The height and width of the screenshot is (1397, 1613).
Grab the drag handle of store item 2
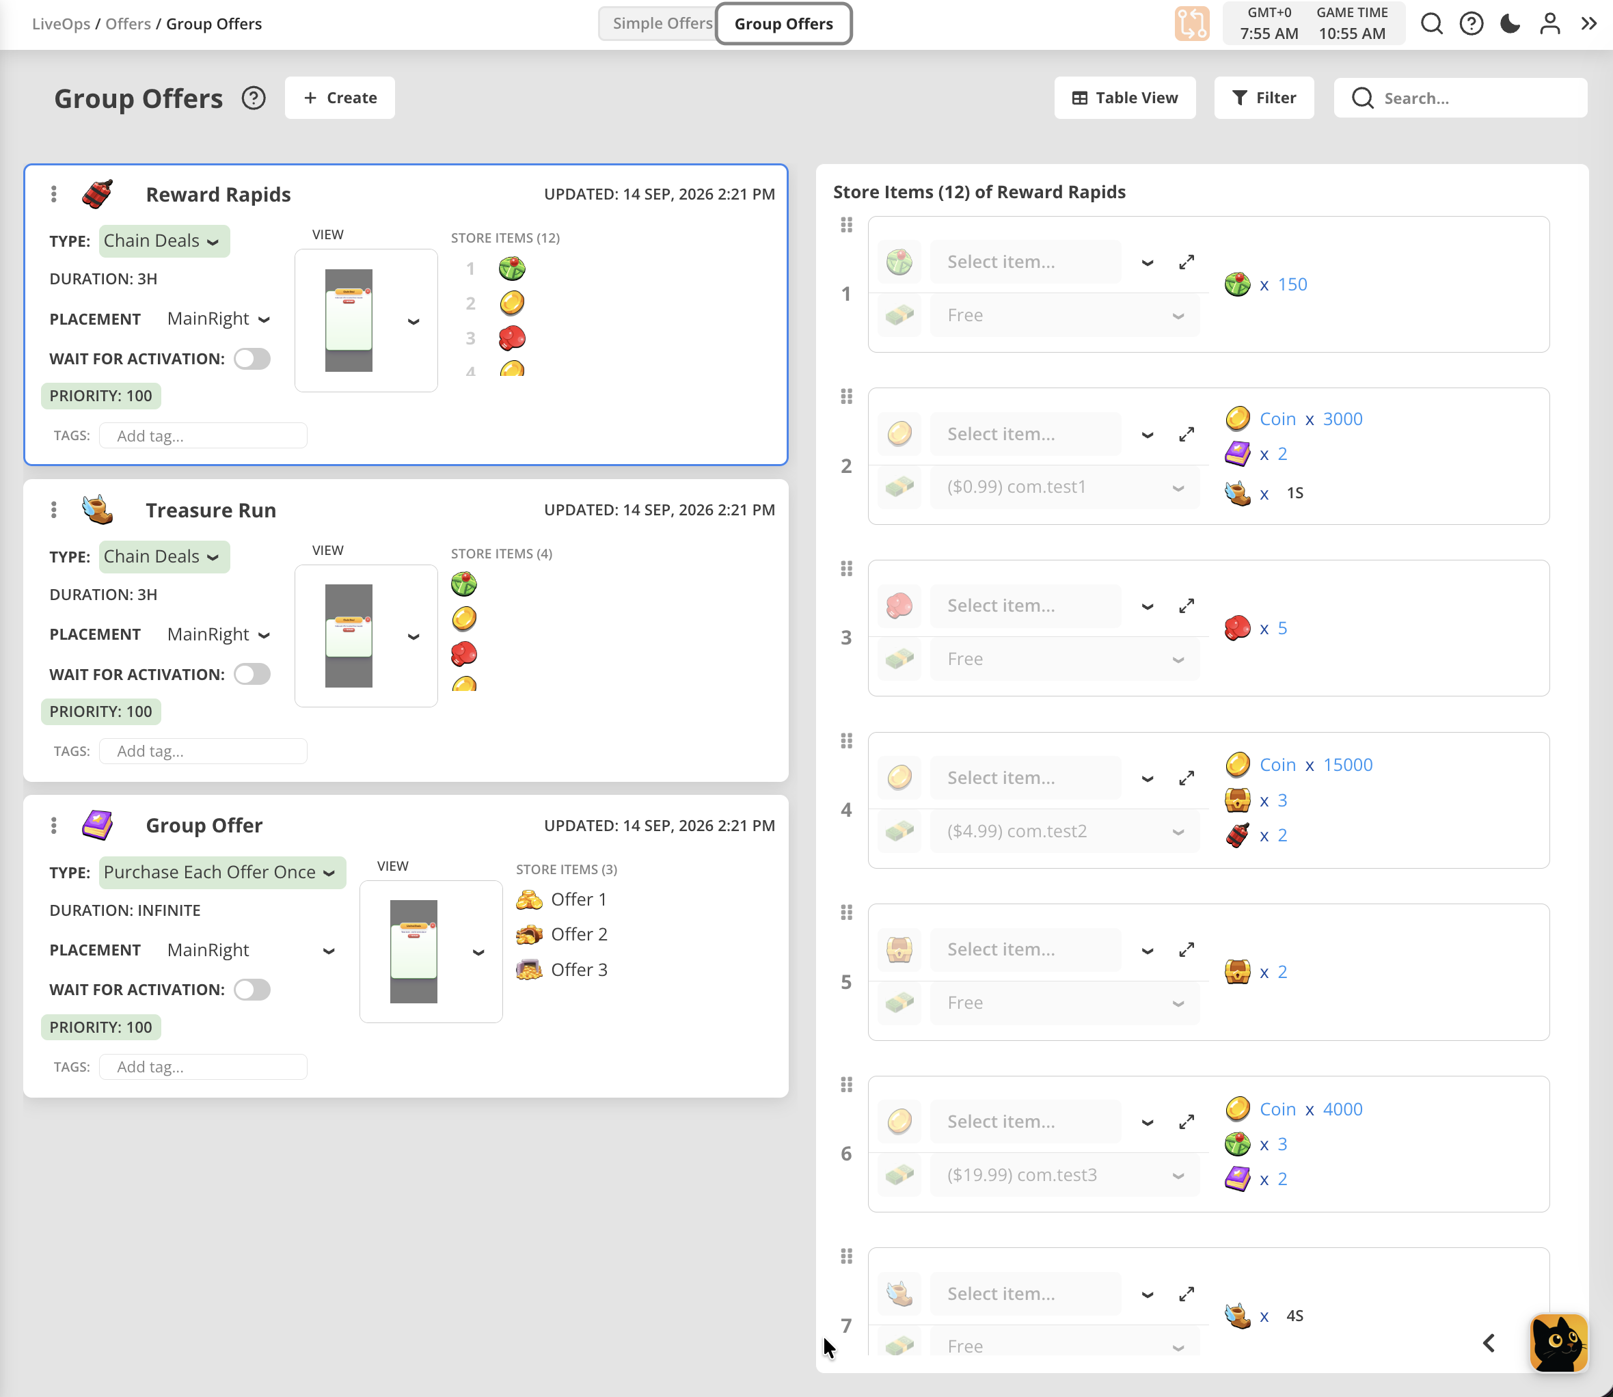coord(847,397)
